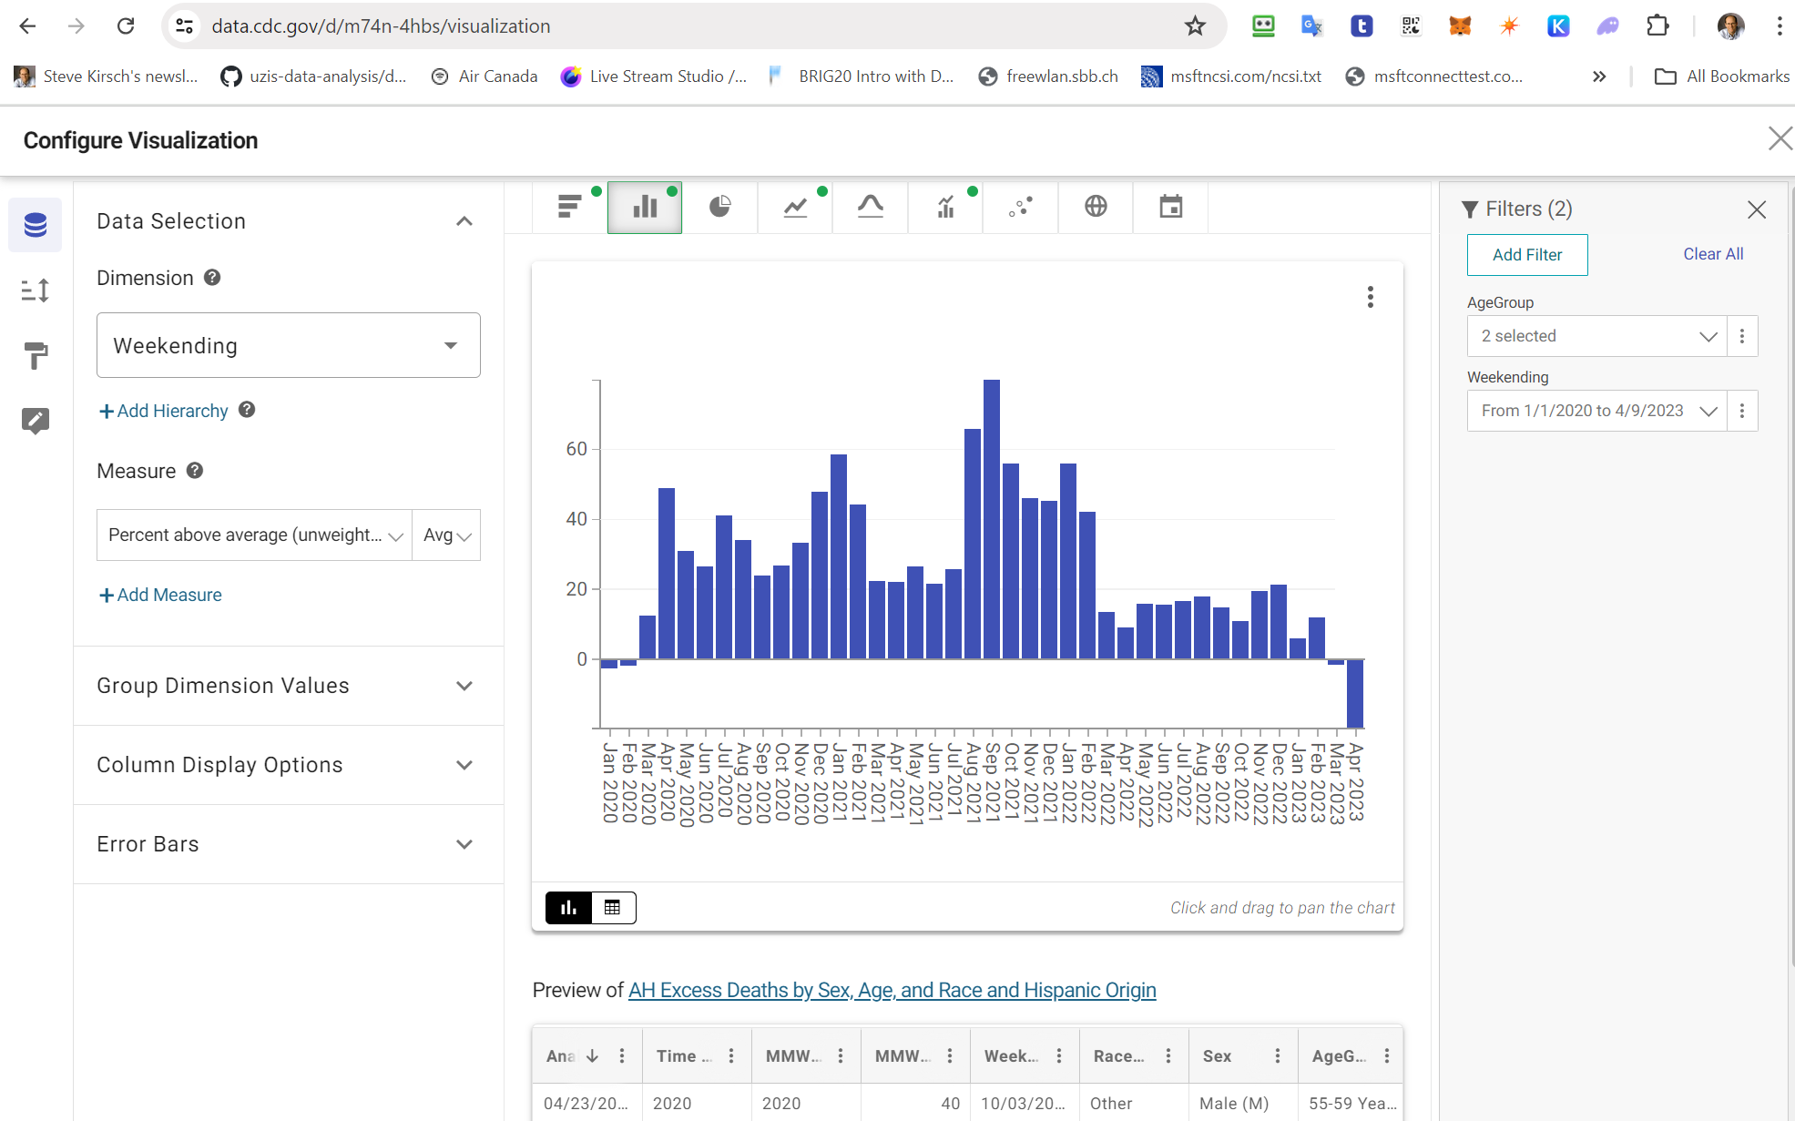1795x1121 pixels.
Task: Open the paint roller presentation panel
Action: coord(36,355)
